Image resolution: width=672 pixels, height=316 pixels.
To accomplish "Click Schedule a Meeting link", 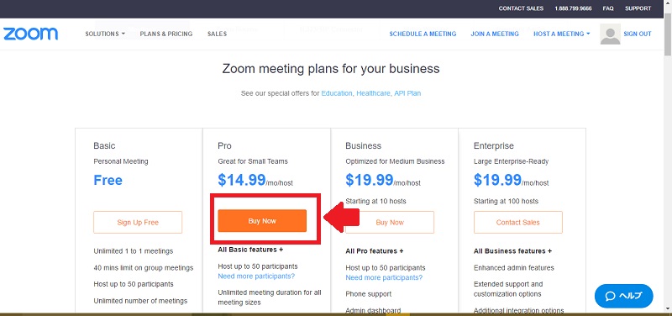I will (423, 34).
